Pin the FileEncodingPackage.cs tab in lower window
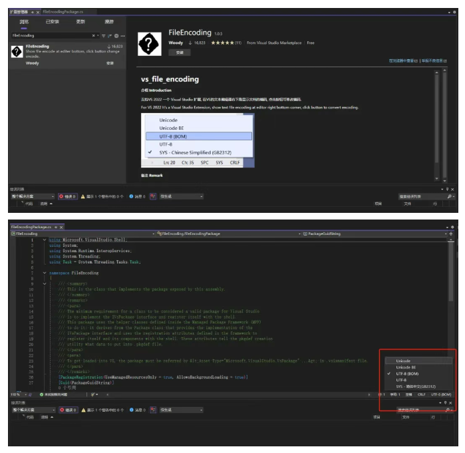The image size is (465, 453). click(55, 227)
